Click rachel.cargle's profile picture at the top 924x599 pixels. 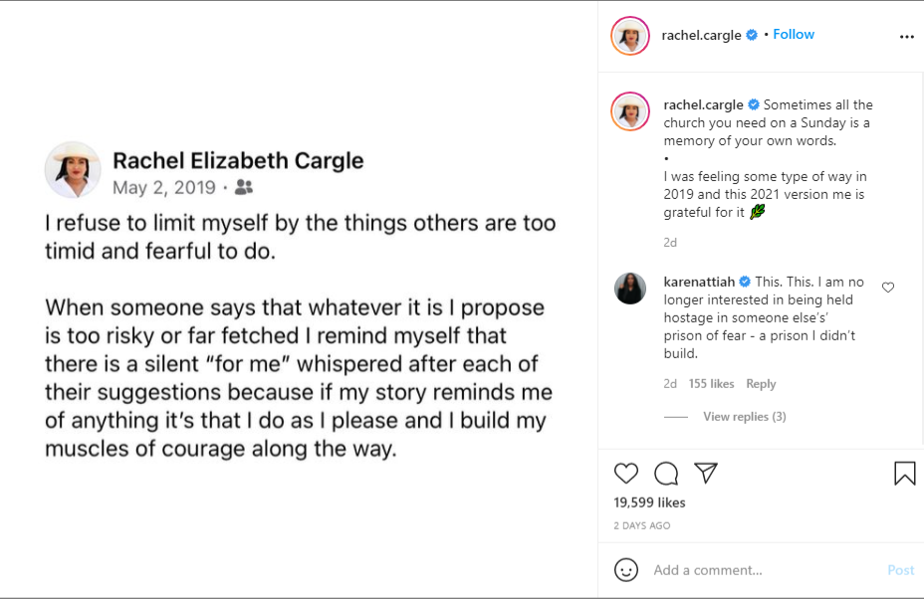[x=629, y=35]
